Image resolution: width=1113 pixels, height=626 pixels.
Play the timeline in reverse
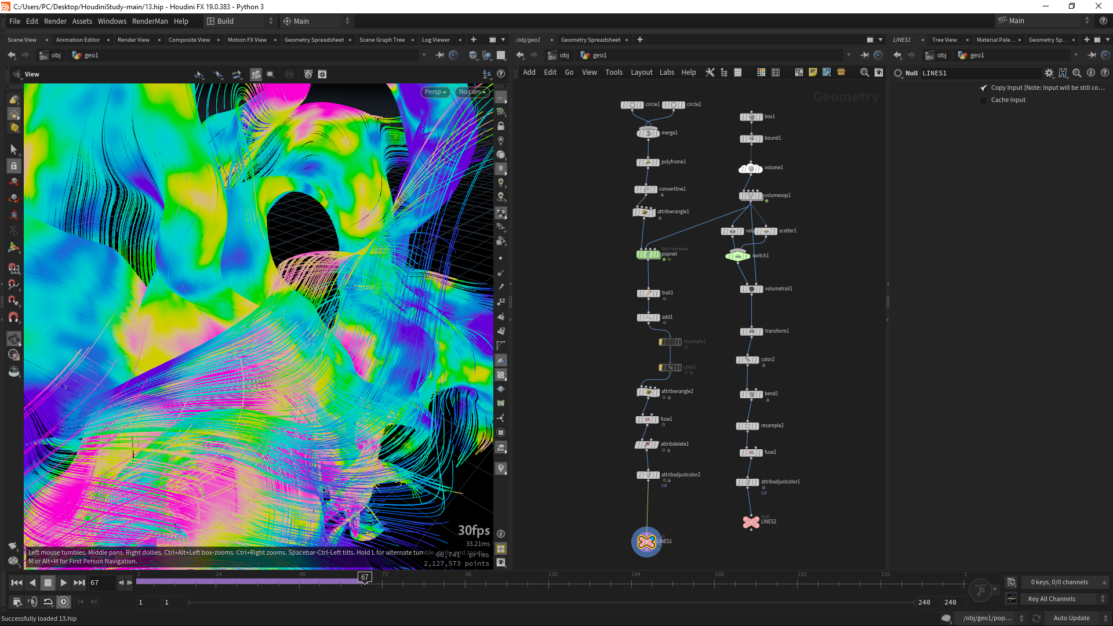click(32, 583)
